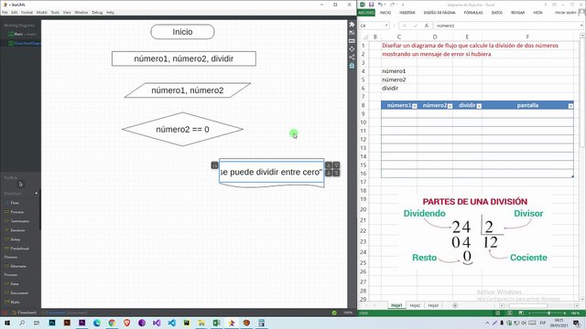
Task: Pick the Document shape in the toolbox
Action: [x=16, y=293]
